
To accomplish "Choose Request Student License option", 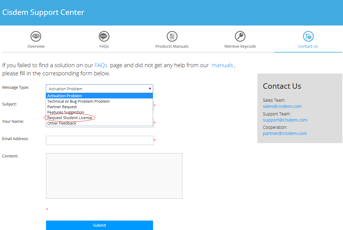I will [x=99, y=118].
